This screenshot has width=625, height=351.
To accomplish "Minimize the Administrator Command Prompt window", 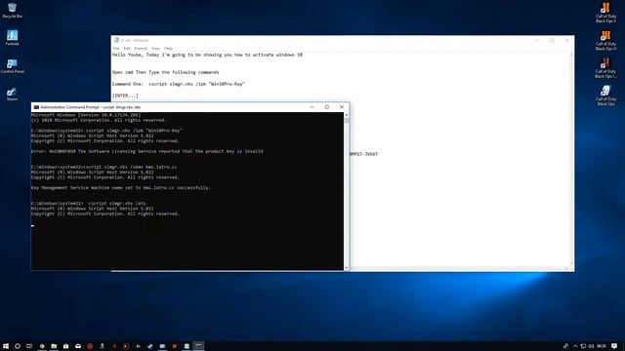I will point(312,107).
